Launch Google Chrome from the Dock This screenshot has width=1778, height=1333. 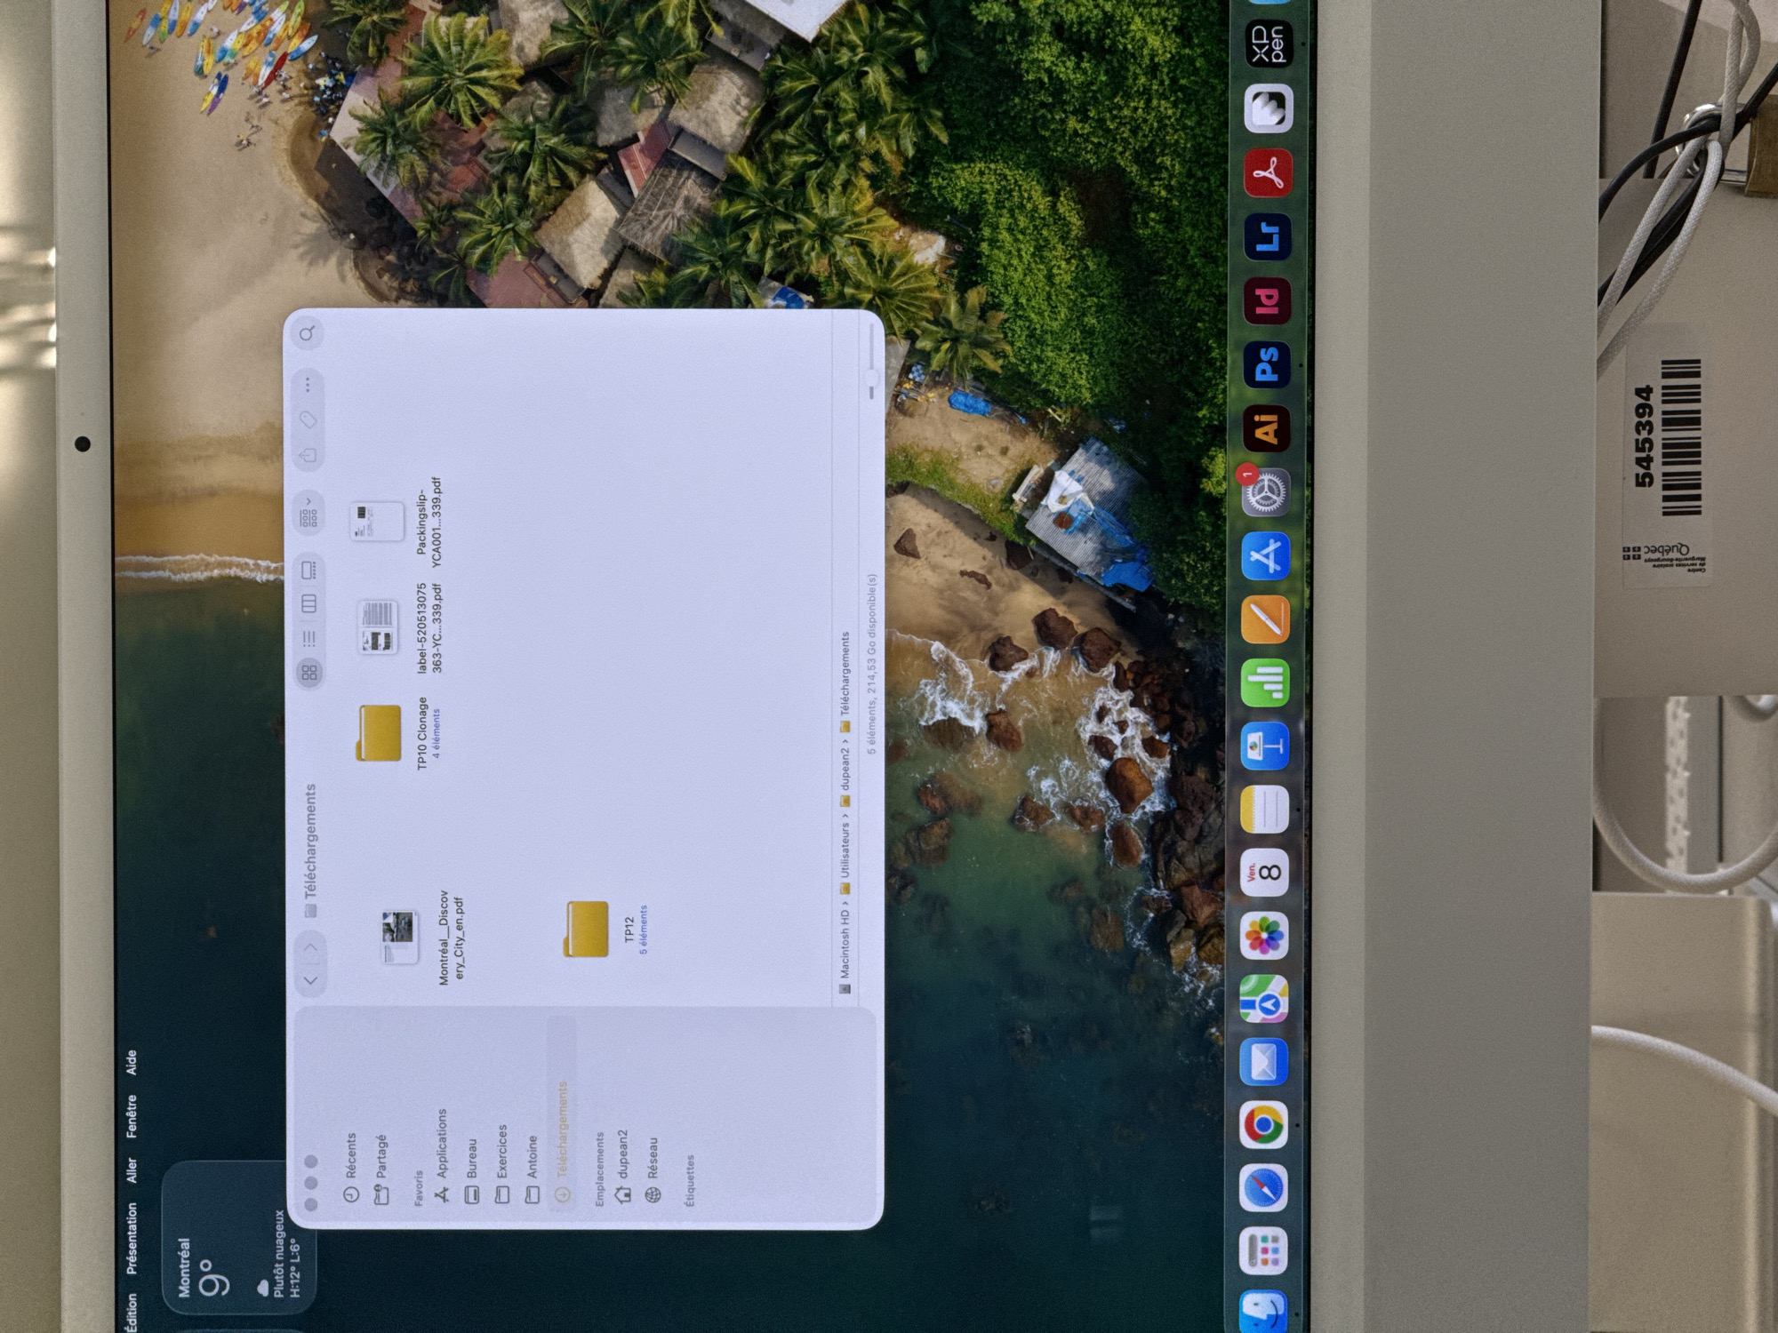[x=1264, y=1125]
